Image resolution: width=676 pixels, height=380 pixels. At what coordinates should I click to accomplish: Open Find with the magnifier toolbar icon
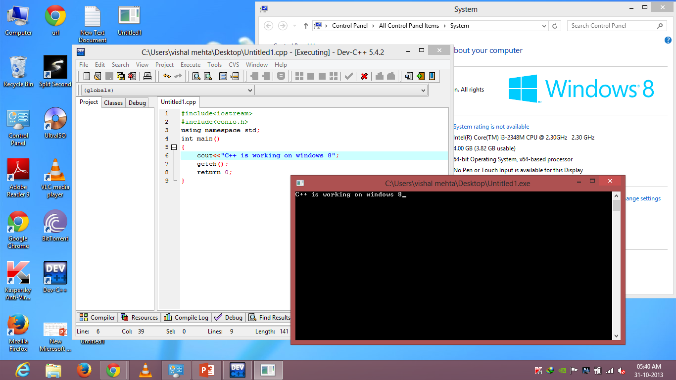196,76
